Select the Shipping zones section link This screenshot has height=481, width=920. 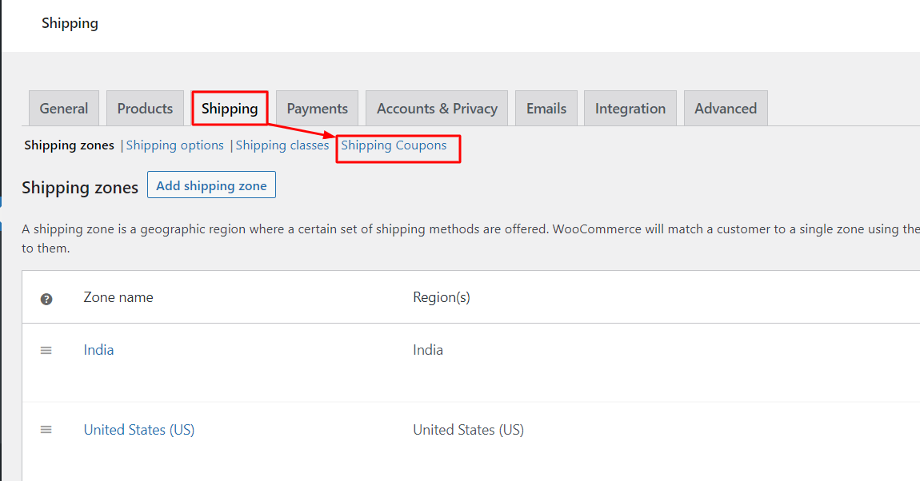pyautogui.click(x=69, y=145)
